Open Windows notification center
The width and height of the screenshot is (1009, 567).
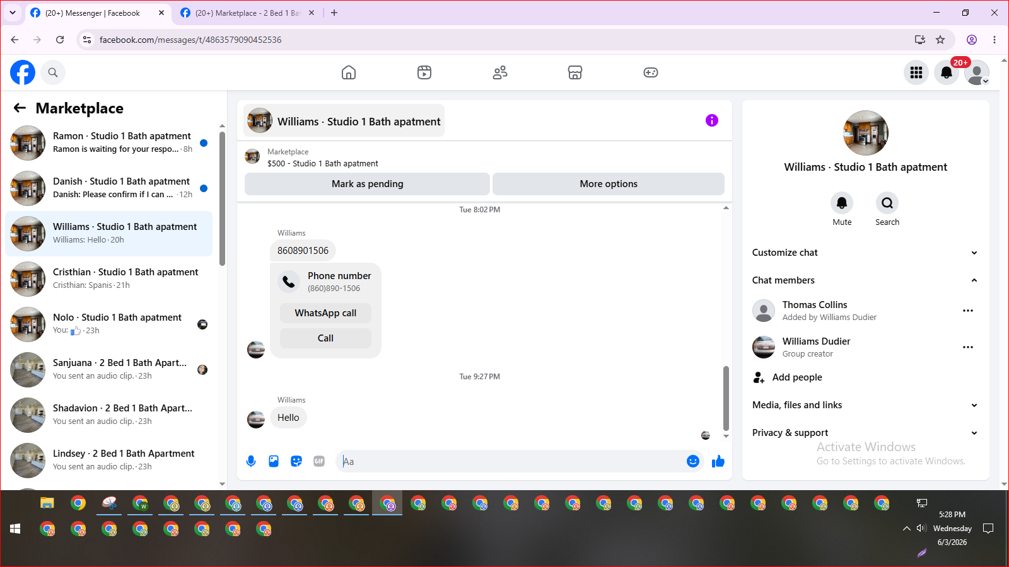tap(988, 529)
